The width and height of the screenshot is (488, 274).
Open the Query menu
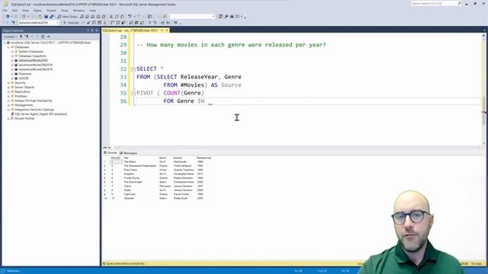pyautogui.click(x=37, y=11)
